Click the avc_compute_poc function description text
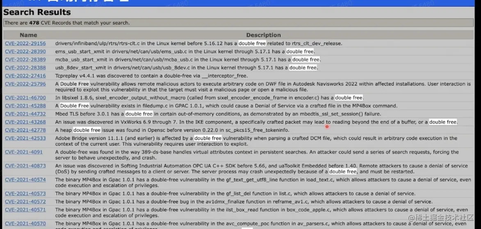The width and height of the screenshot is (481, 229). (x=262, y=225)
